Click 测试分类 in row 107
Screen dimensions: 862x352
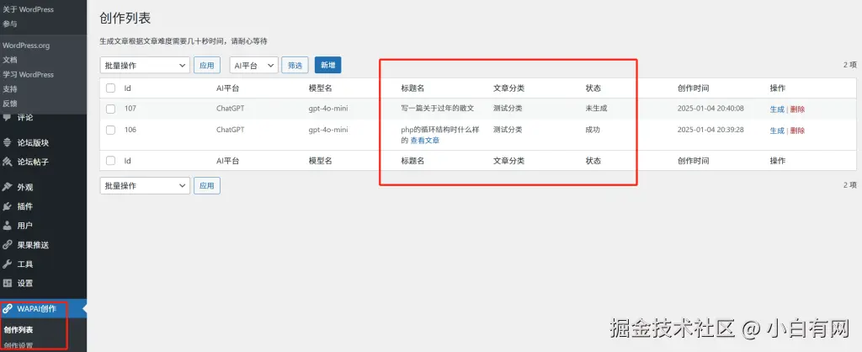508,109
